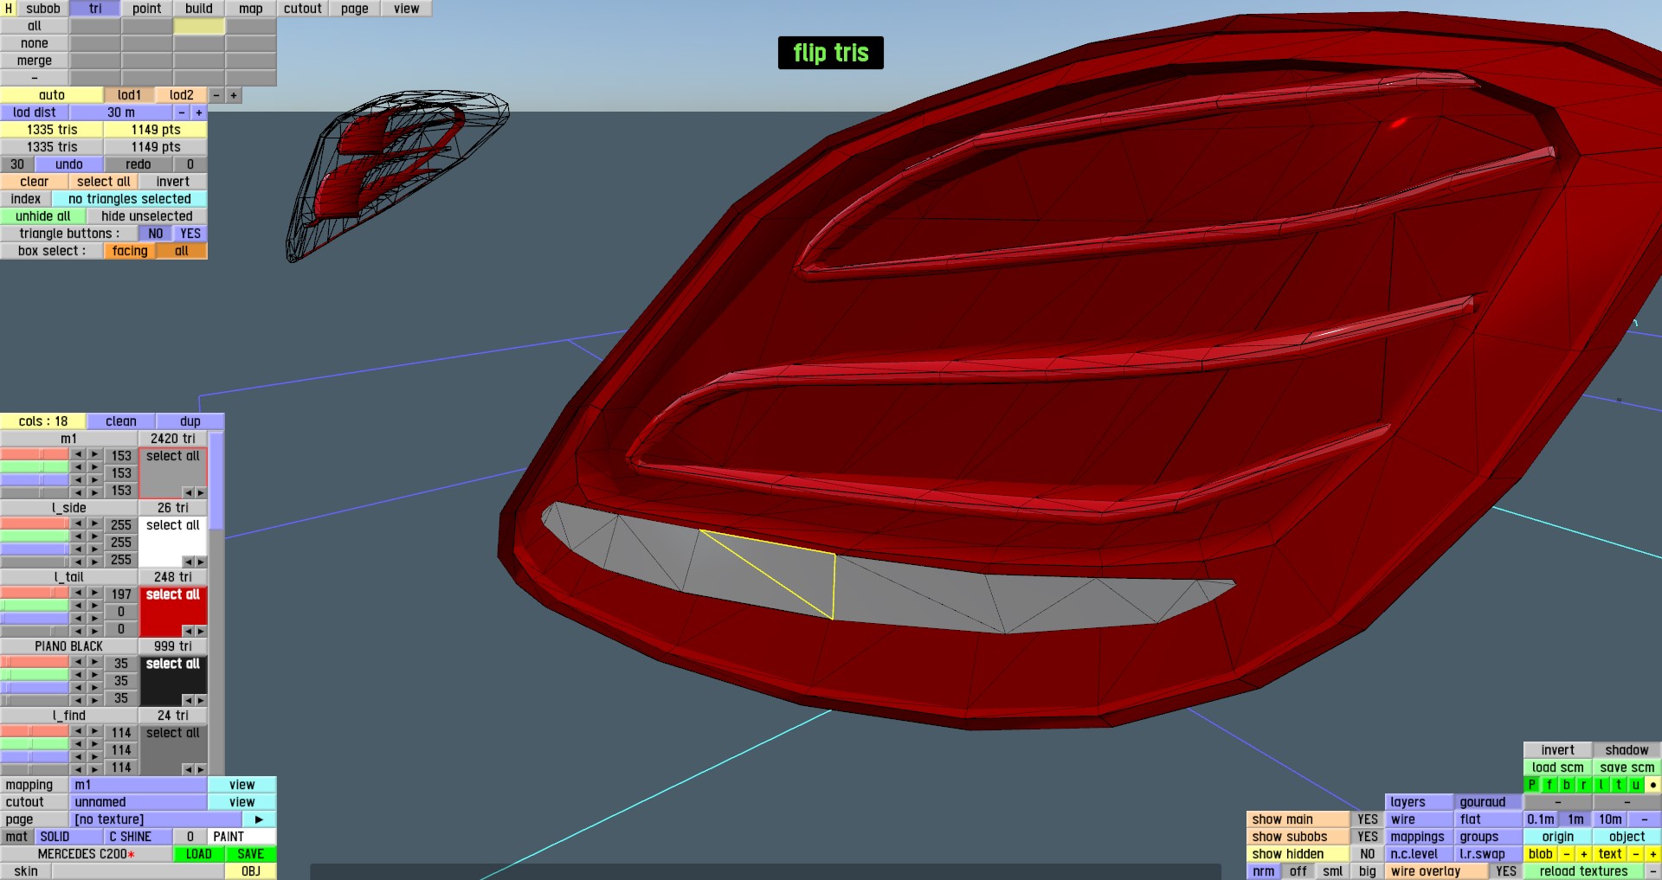Toggle the show main YES switch
Screen dimensions: 1662x880
[x=1368, y=819]
